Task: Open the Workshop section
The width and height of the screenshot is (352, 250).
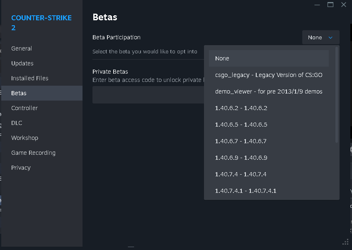Action: [x=24, y=138]
